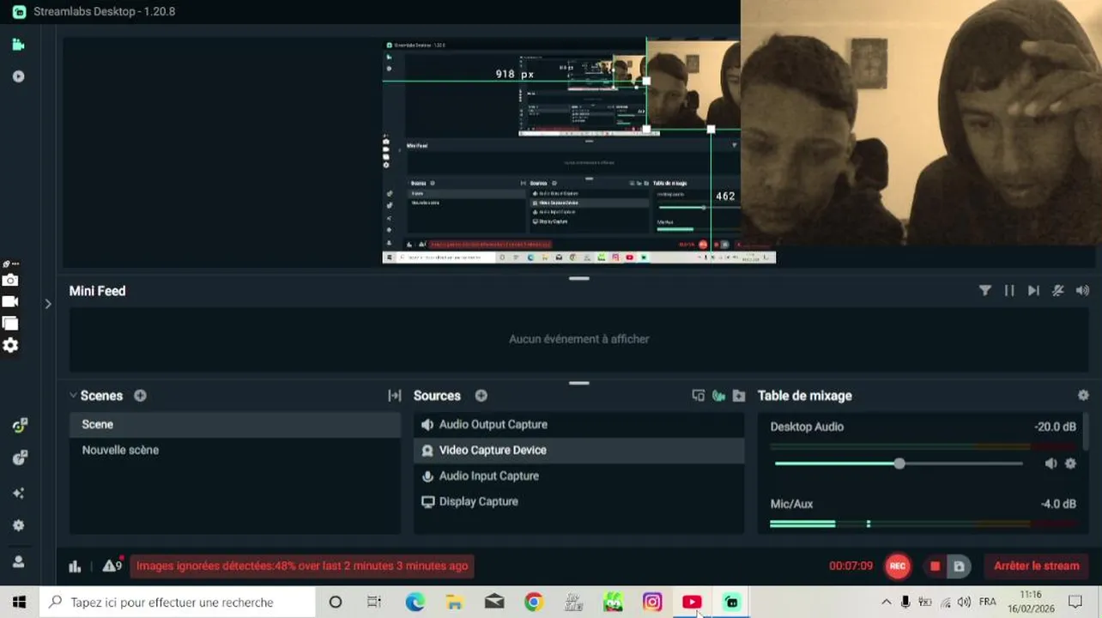Click the record-dot icon in left sidebar
The width and height of the screenshot is (1102, 618).
[x=18, y=76]
